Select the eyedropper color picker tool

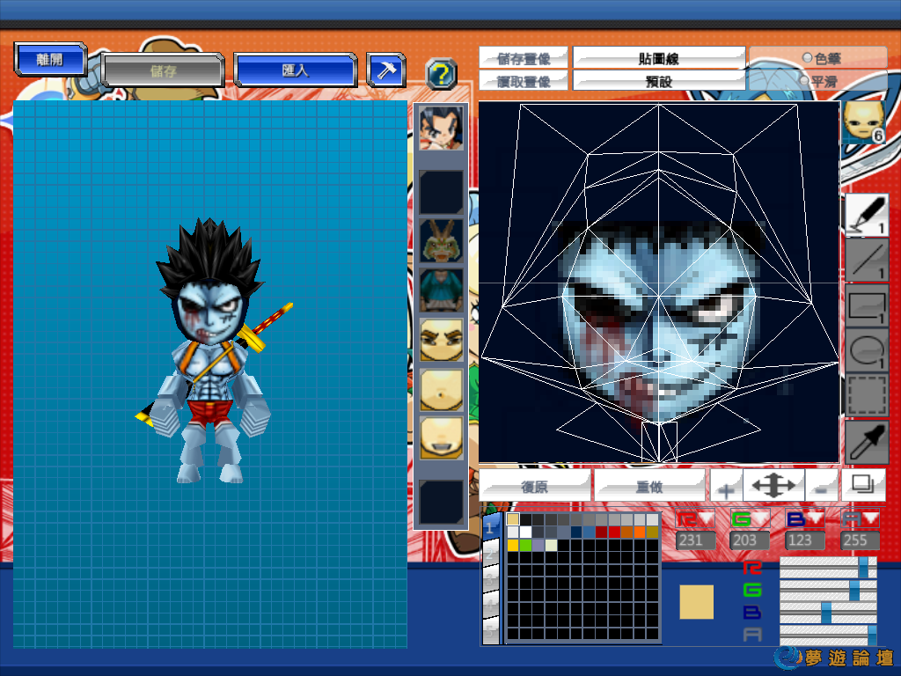point(867,441)
